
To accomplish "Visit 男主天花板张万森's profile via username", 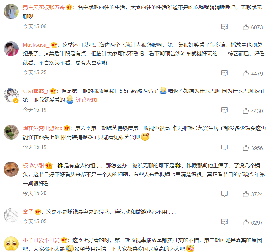I will point(44,7).
